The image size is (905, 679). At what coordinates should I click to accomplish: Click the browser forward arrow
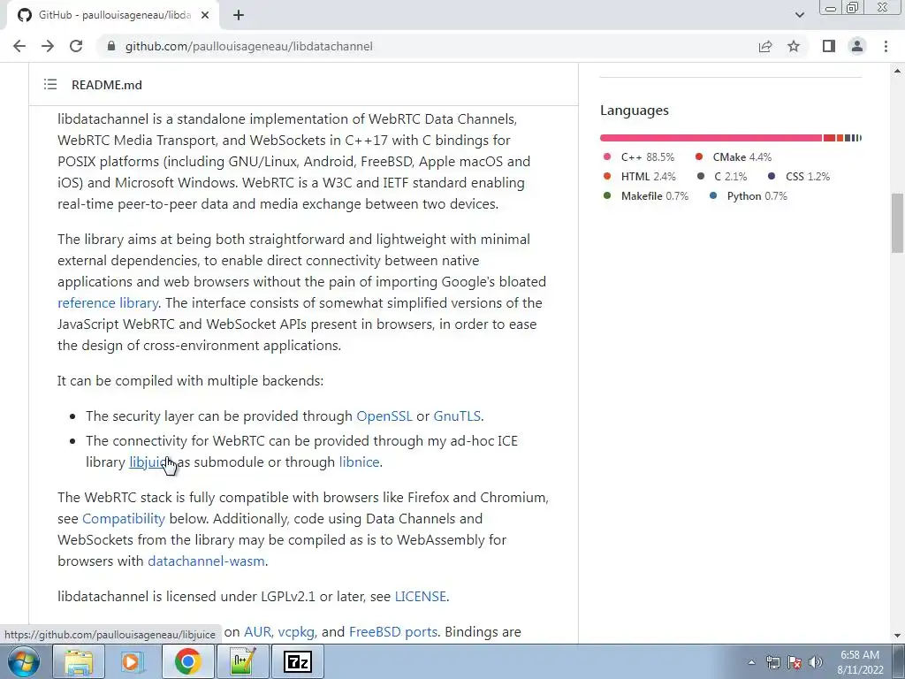48,46
